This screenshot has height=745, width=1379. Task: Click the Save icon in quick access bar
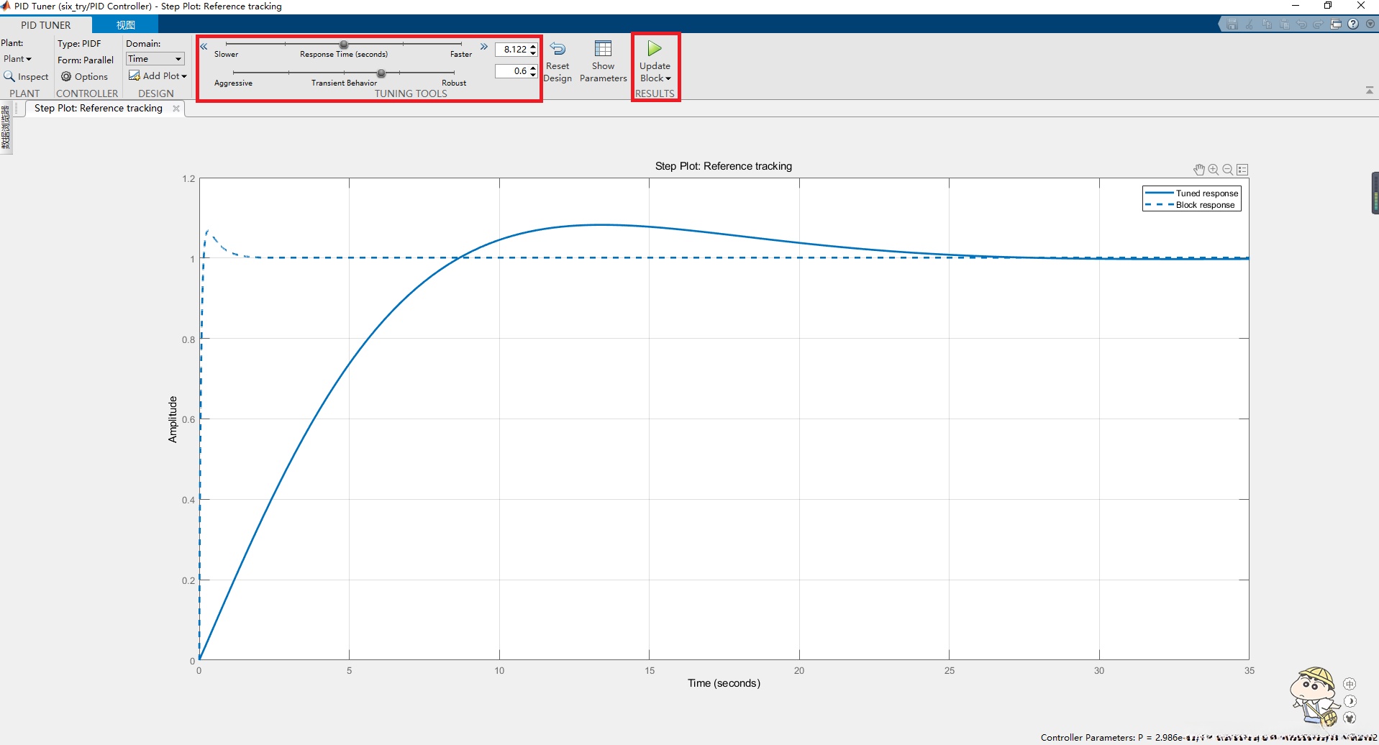[1232, 24]
